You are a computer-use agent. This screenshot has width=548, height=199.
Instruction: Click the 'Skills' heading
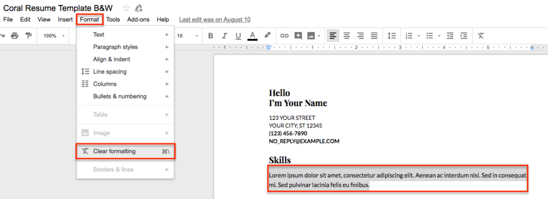point(280,160)
